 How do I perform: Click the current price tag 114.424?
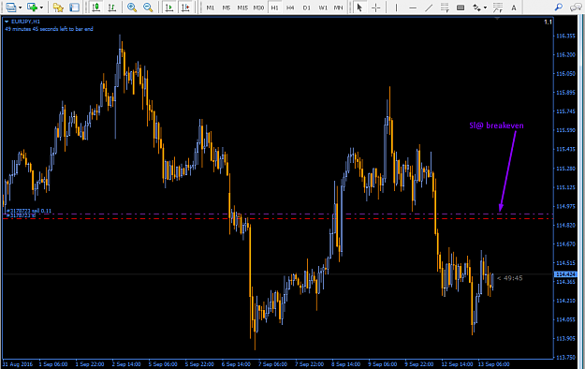565,274
